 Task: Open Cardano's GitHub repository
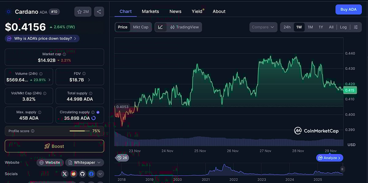[x=82, y=174]
